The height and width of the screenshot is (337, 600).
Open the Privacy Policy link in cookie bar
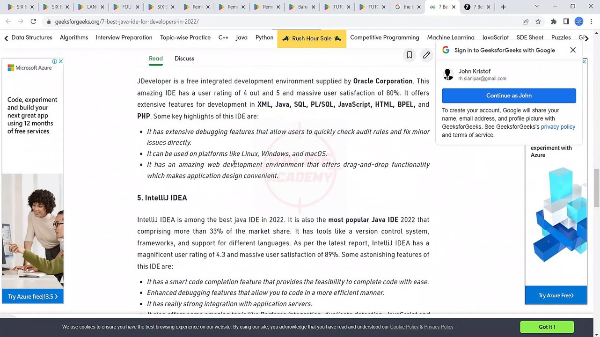click(x=439, y=327)
